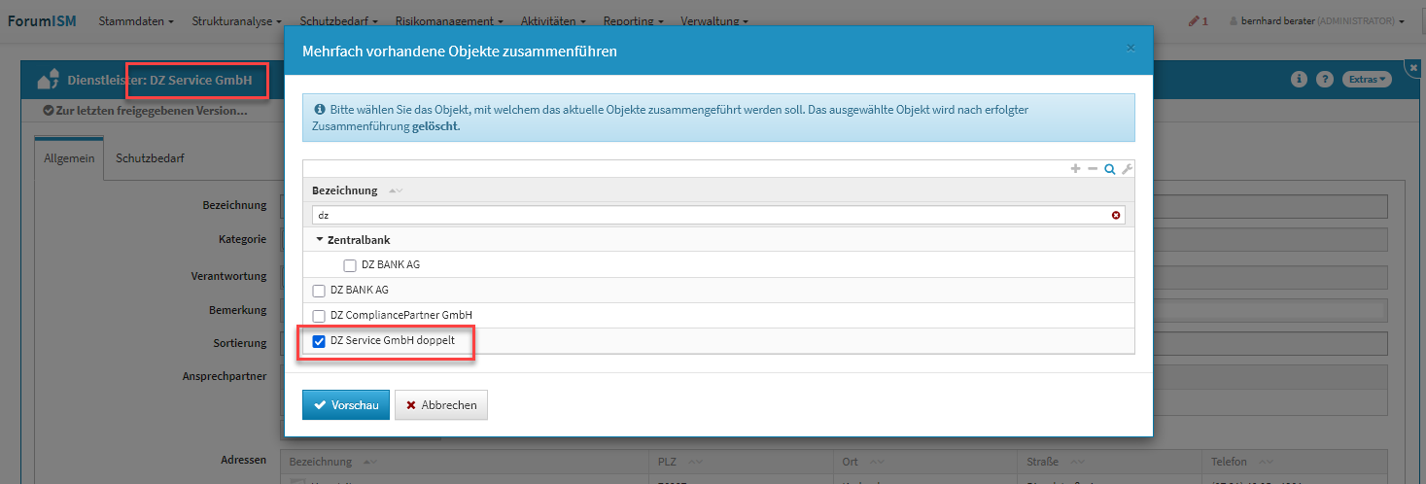Open help with the question mark icon
This screenshot has height=484, width=1426.
[x=1324, y=80]
